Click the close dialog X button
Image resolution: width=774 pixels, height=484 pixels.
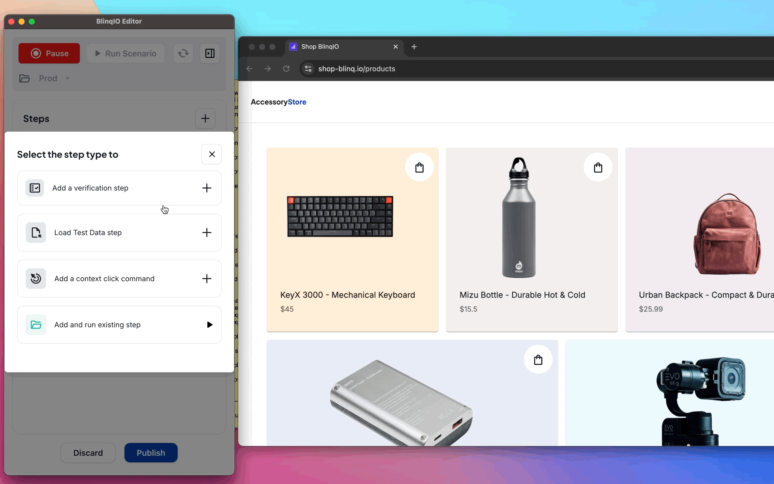click(x=212, y=154)
